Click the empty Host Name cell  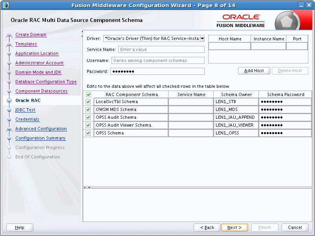230,46
